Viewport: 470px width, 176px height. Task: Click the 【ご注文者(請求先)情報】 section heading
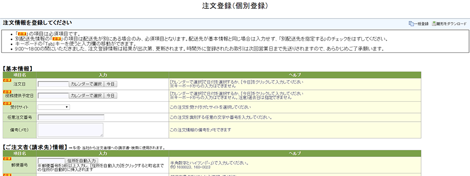35,147
